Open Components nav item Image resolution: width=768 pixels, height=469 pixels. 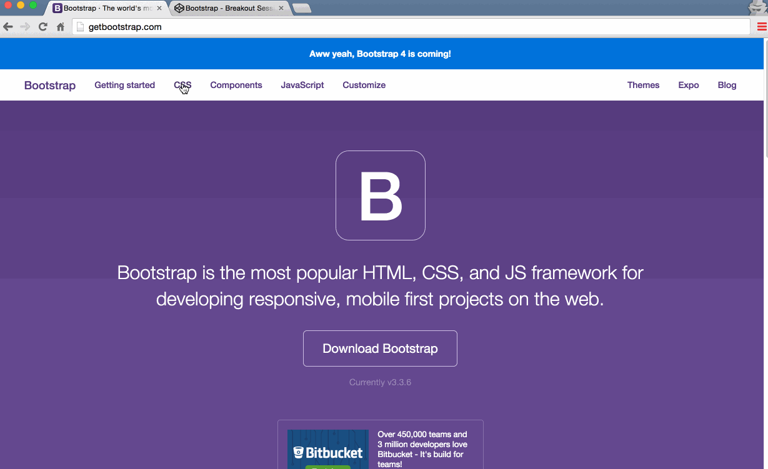[236, 85]
